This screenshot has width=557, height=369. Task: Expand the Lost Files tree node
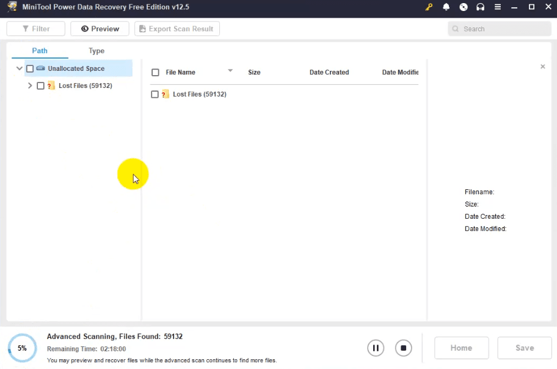pos(30,86)
